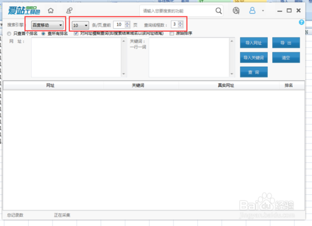Screen dimensions: 312x226
Task: Click the 爱站SEO工具包 logo
Action: [x=24, y=11]
